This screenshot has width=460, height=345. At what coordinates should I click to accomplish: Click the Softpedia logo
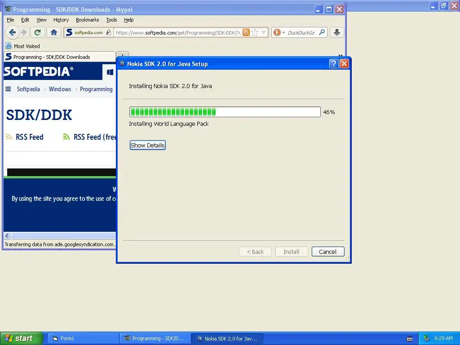point(38,71)
